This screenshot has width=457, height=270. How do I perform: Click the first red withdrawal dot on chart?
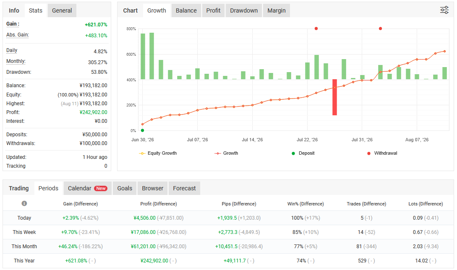316,29
